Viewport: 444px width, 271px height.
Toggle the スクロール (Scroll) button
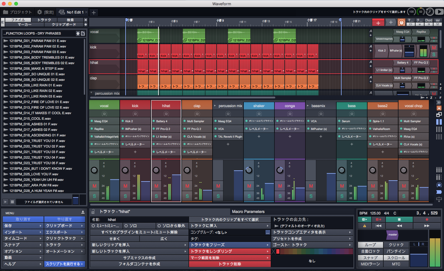(x=396, y=258)
